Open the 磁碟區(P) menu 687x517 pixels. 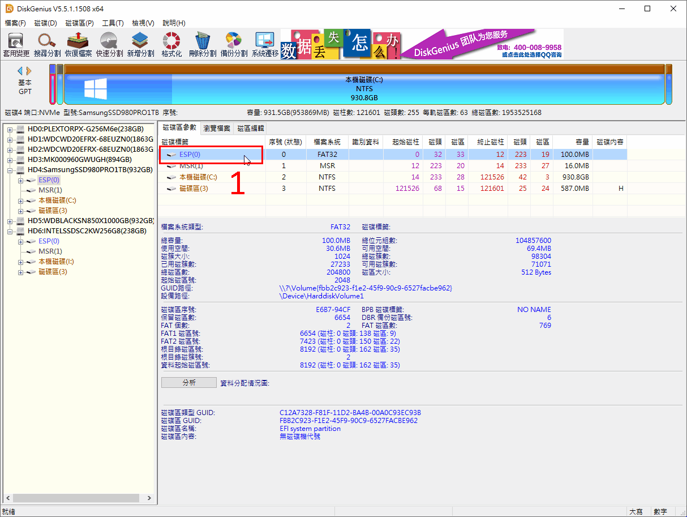click(x=79, y=23)
